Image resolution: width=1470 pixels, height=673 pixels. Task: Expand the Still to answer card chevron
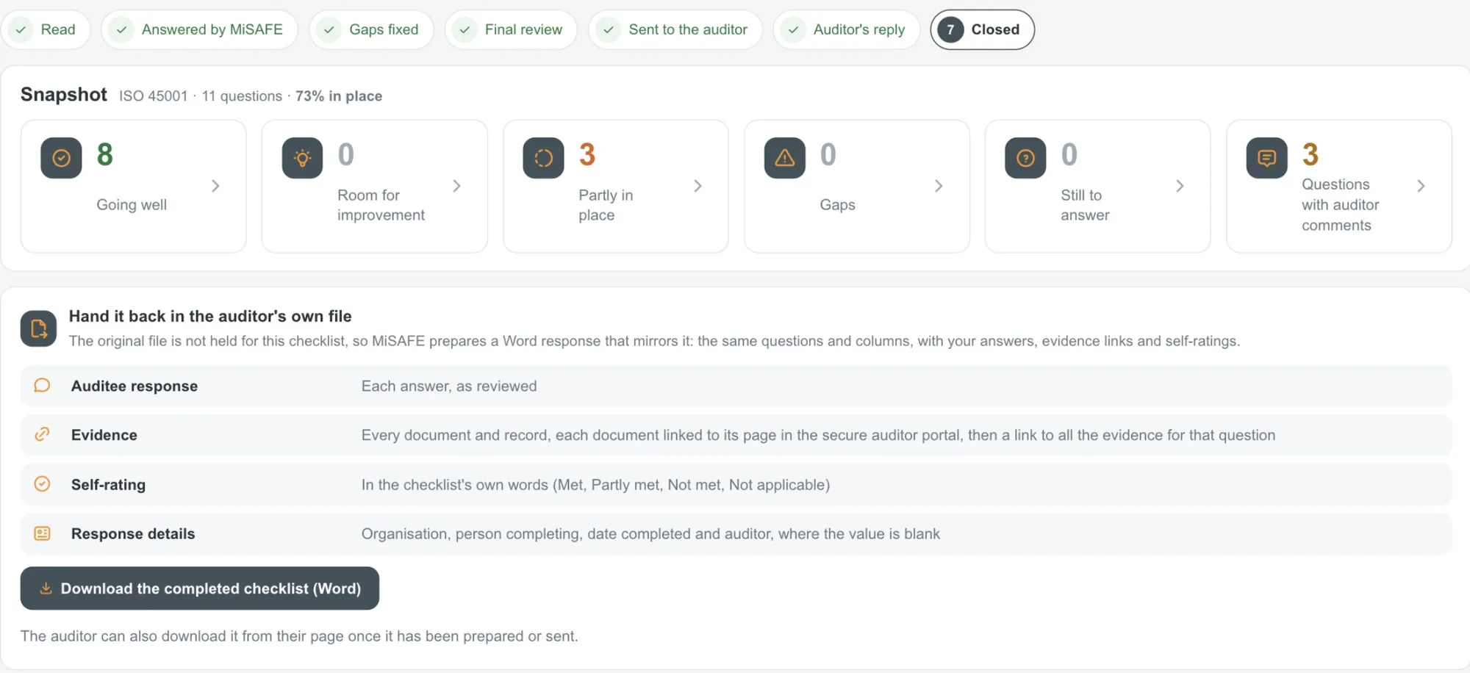(x=1180, y=186)
